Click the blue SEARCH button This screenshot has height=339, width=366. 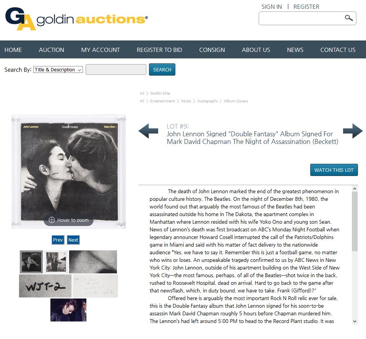click(x=162, y=69)
